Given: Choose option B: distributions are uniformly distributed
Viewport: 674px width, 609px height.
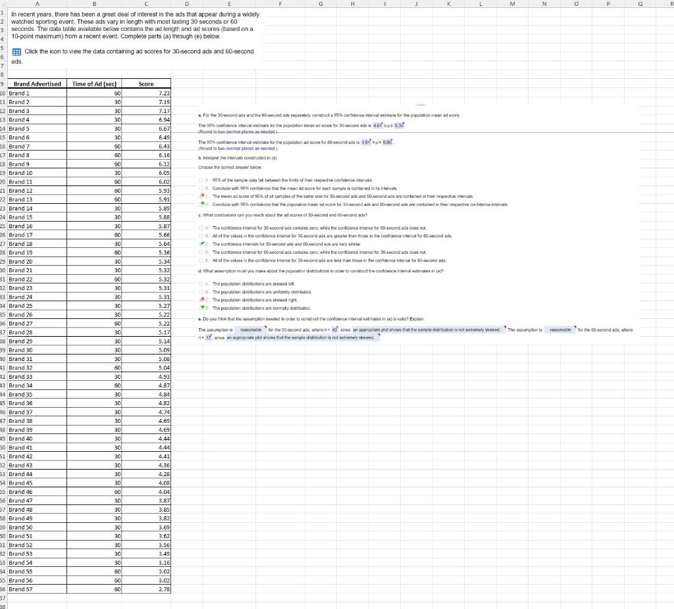Looking at the screenshot, I should (x=201, y=292).
